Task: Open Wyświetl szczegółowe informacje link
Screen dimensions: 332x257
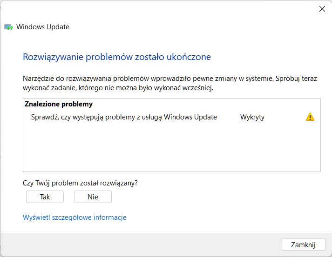Action: (75, 217)
